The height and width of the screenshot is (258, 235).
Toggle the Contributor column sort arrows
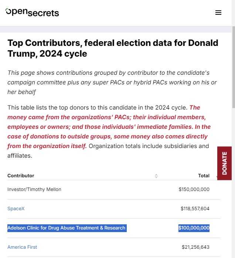[x=156, y=176]
